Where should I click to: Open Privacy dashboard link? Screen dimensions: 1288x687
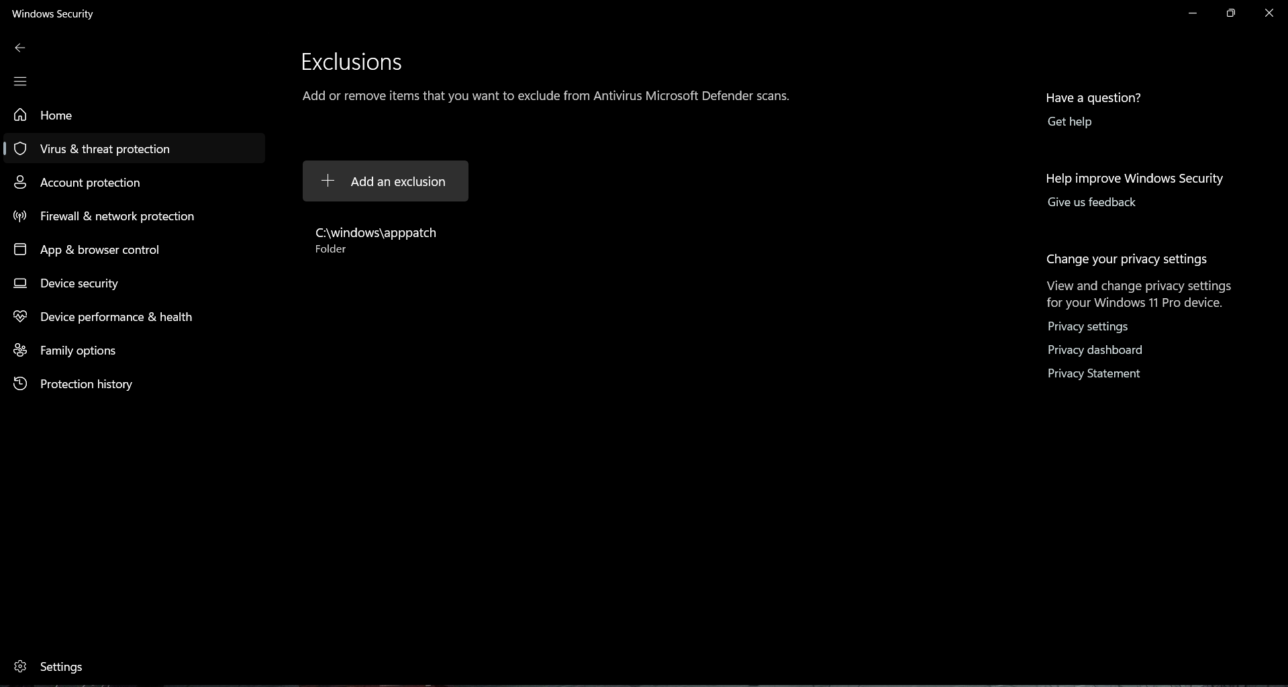[1095, 350]
